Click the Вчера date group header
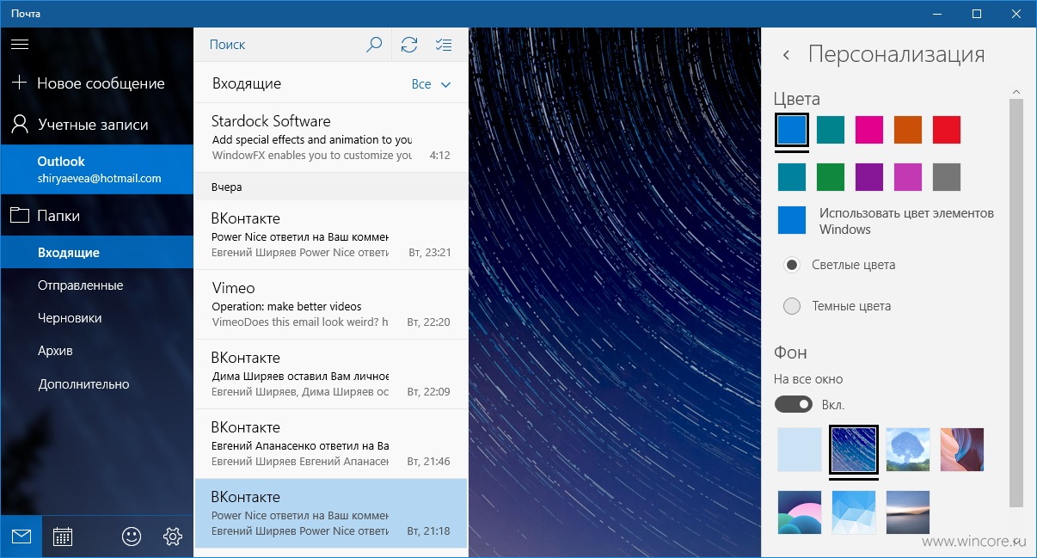1037x558 pixels. pyautogui.click(x=331, y=187)
